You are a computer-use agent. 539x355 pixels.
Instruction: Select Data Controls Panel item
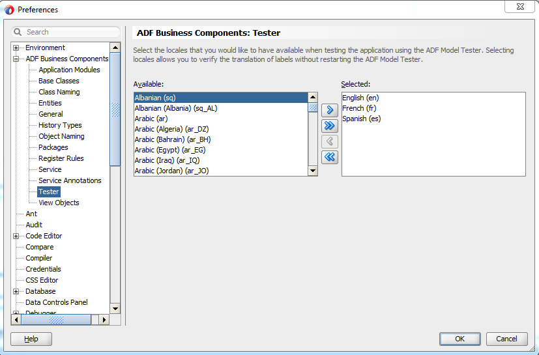tap(57, 302)
